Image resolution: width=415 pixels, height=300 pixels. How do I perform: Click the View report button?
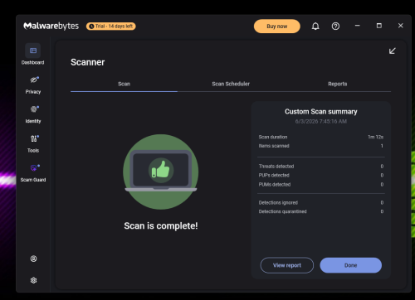(287, 265)
